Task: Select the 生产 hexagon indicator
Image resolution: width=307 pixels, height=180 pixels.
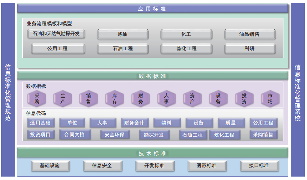Action: pyautogui.click(x=63, y=99)
